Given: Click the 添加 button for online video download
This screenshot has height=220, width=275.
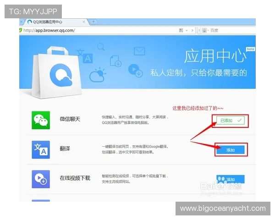Looking at the screenshot, I should click(x=230, y=179).
